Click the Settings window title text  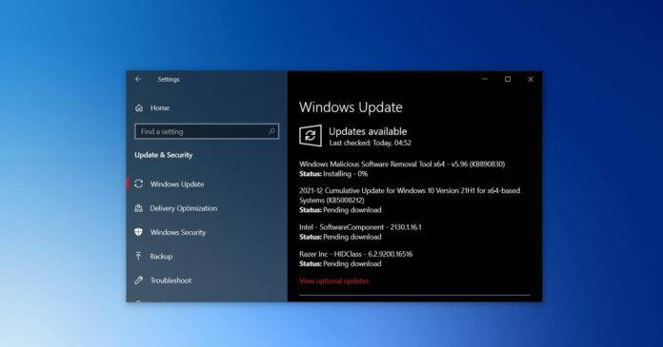pyautogui.click(x=169, y=79)
